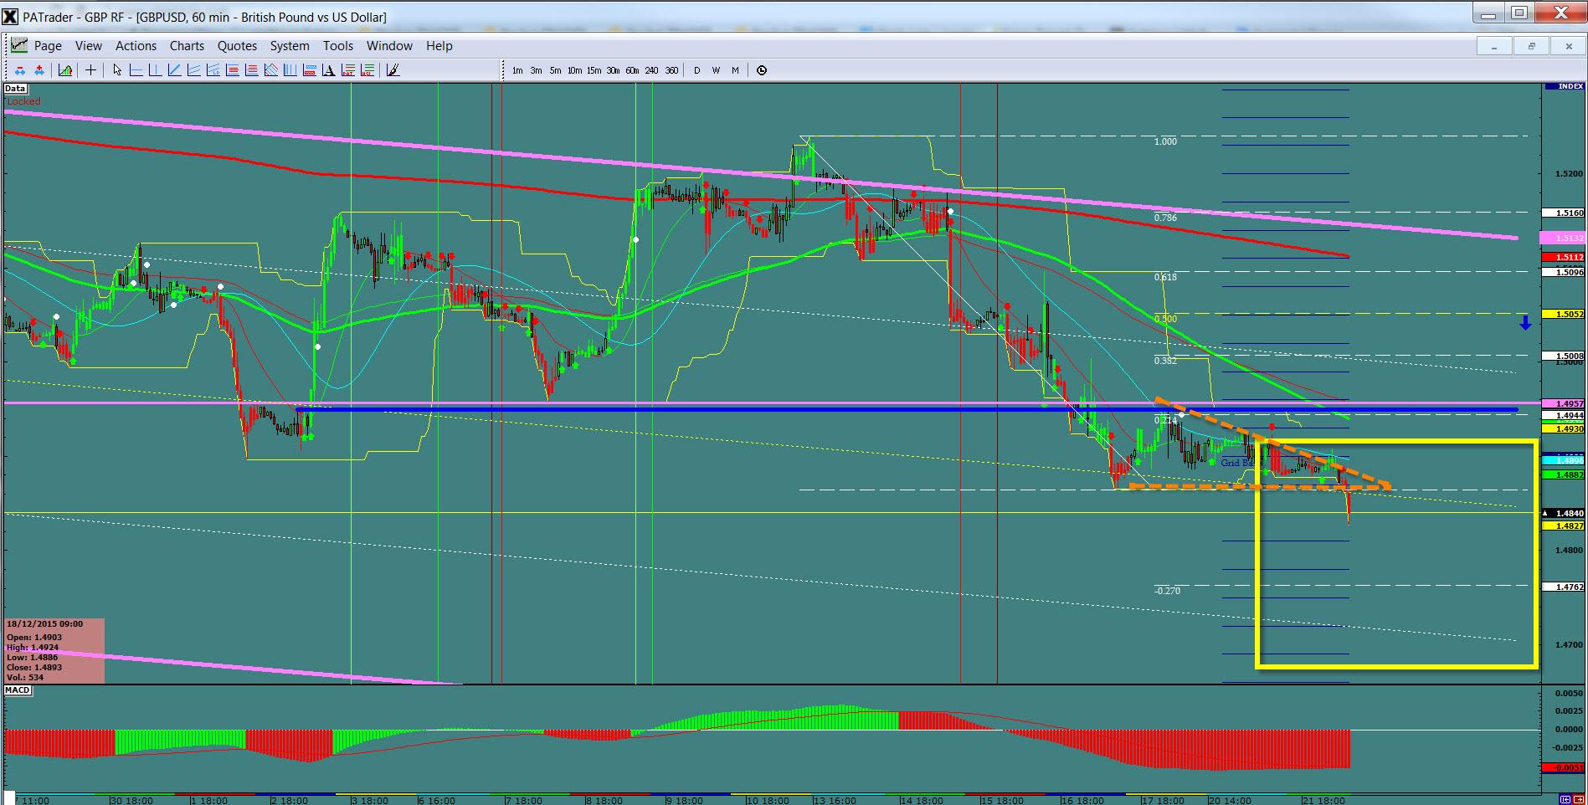Select the trend line drawing tool
This screenshot has width=1588, height=805.
coord(174,70)
